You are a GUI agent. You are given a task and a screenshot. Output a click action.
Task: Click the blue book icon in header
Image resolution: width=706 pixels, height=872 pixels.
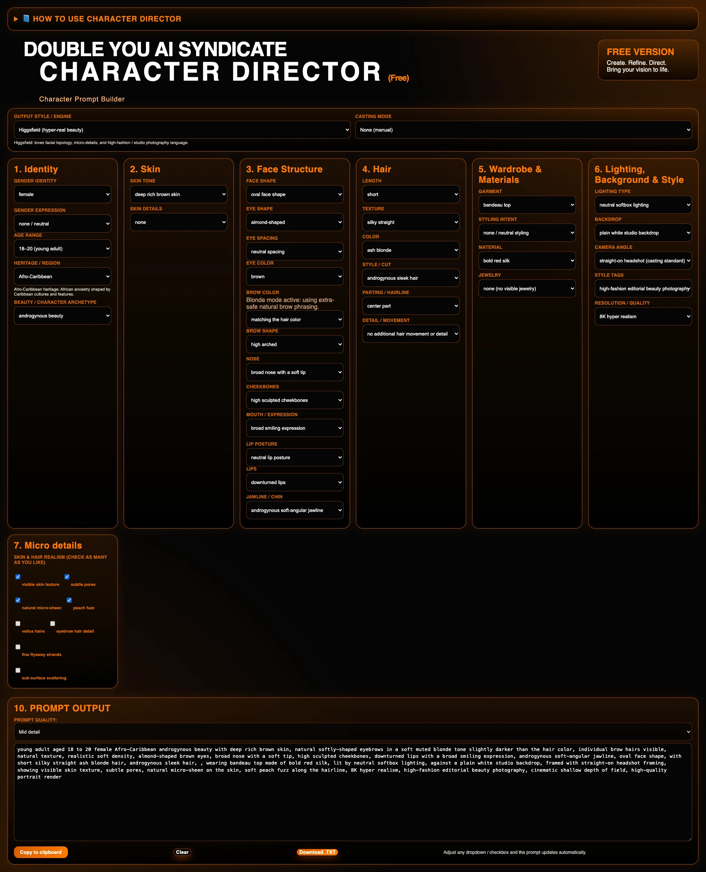[26, 18]
